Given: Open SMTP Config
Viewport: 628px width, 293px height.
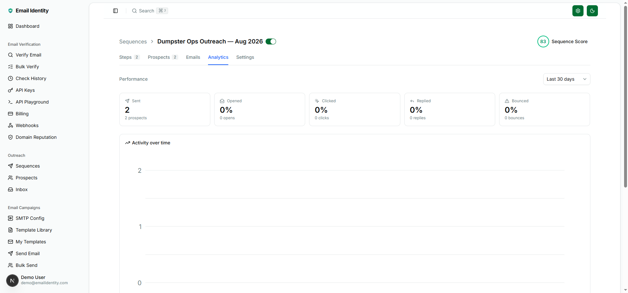Looking at the screenshot, I should pos(26,218).
